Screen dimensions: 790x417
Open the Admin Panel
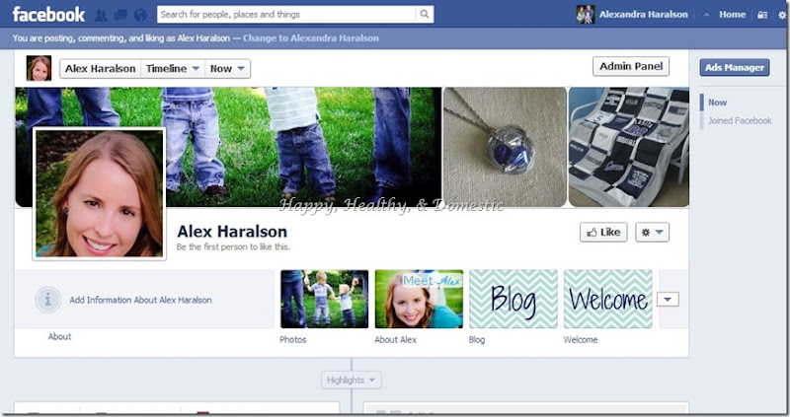(631, 66)
